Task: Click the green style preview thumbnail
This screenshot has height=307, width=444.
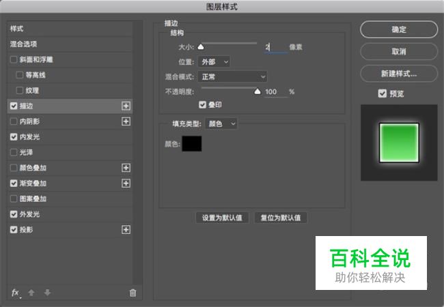Action: pos(399,143)
